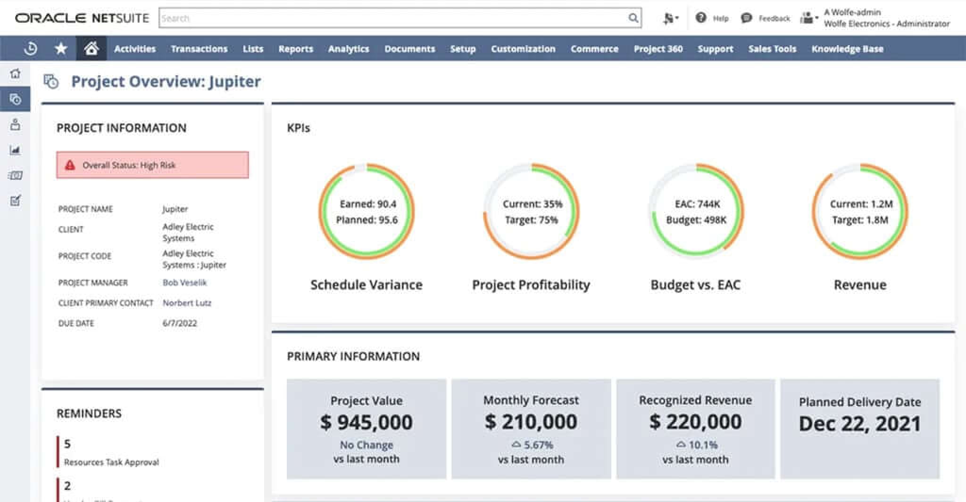
Task: Click the PROJECT INFORMATION heading
Action: click(x=121, y=128)
